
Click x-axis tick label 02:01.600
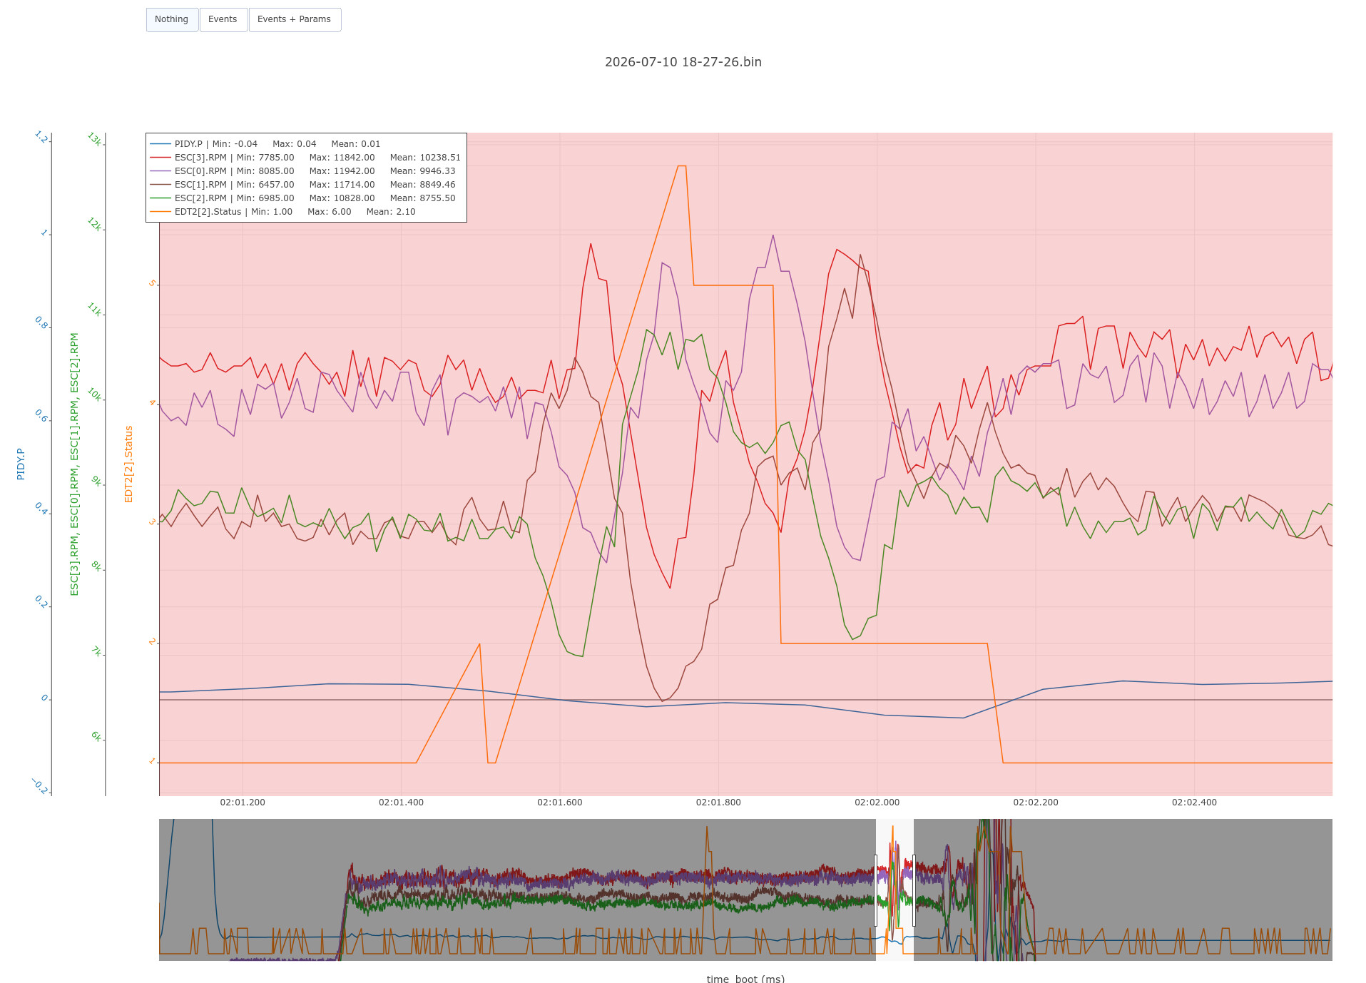pos(560,803)
